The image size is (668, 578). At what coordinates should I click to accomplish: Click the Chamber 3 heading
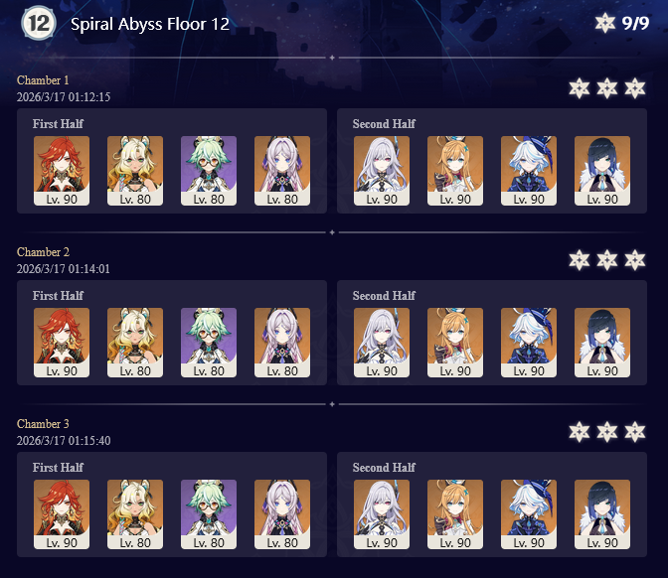tap(43, 424)
